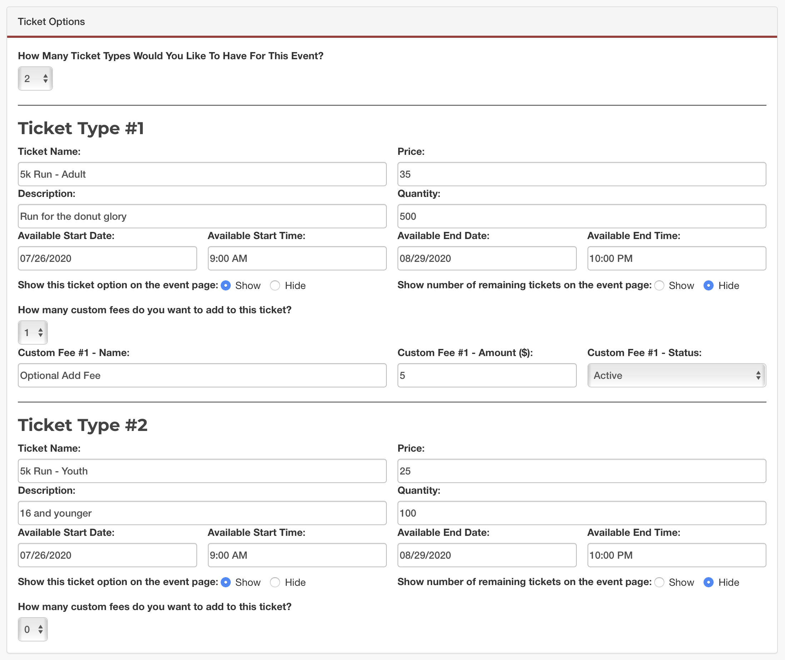Open Ticket Type #1 custom fees count dropdown
Viewport: 785px width, 660px height.
point(33,332)
